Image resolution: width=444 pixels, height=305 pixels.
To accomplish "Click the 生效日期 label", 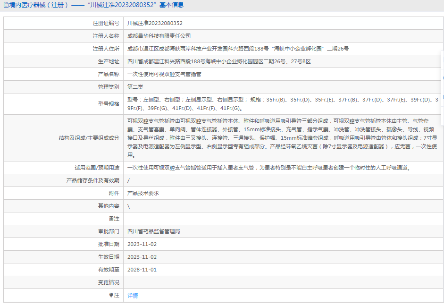I will pos(109,257).
